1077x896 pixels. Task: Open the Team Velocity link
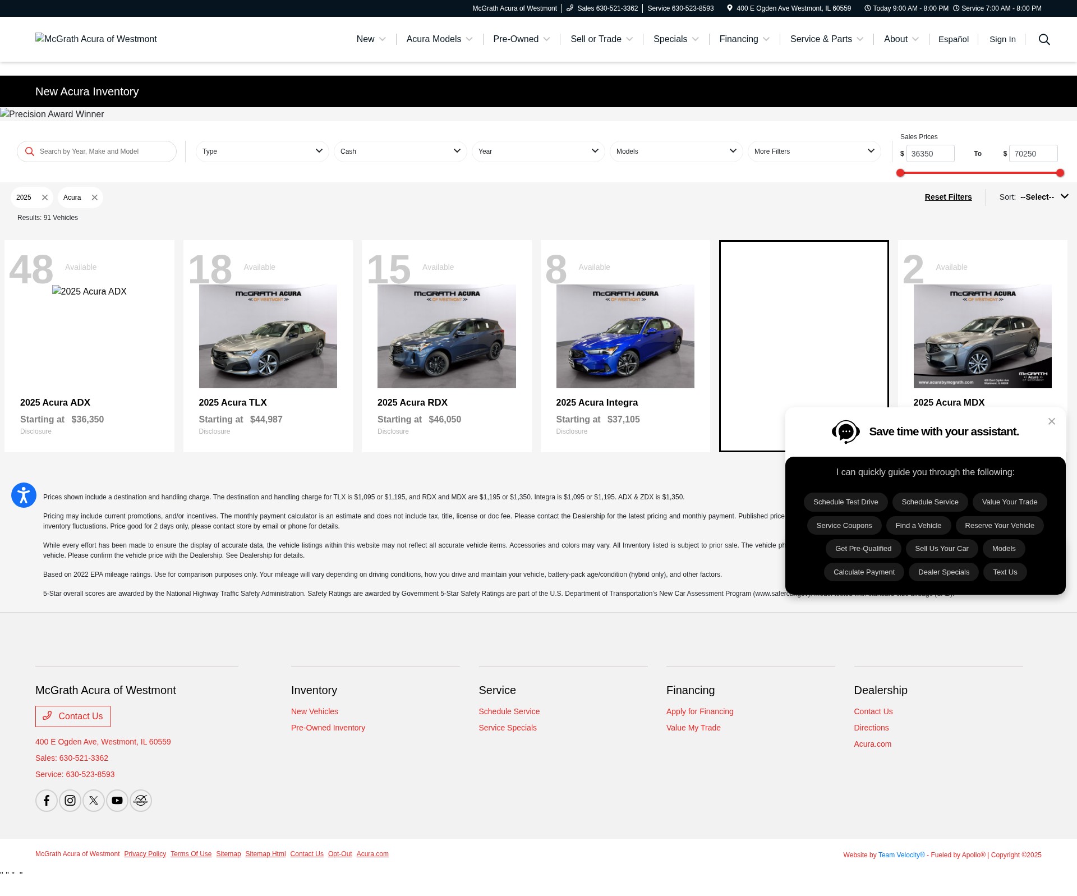[901, 855]
